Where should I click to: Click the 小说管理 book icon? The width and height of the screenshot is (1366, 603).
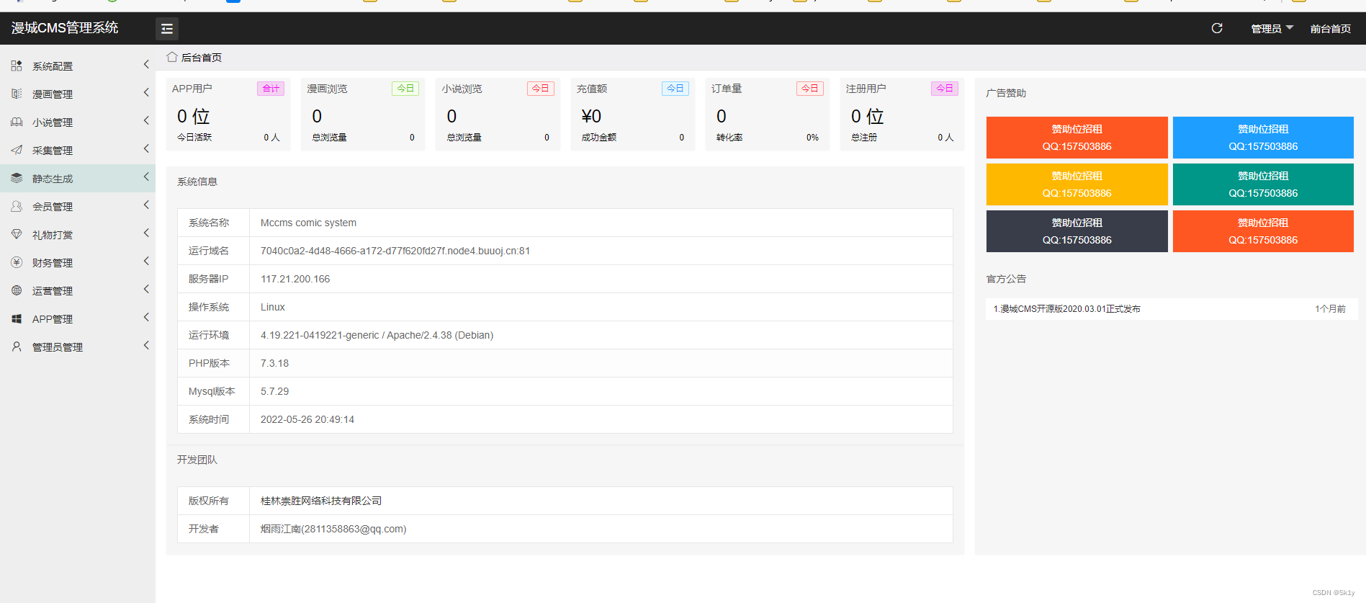[17, 122]
